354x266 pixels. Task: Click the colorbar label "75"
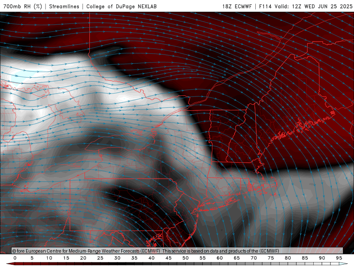[x=271, y=258]
